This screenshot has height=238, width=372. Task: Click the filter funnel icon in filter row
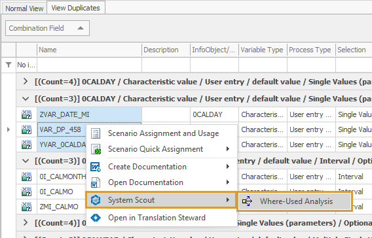click(9, 65)
